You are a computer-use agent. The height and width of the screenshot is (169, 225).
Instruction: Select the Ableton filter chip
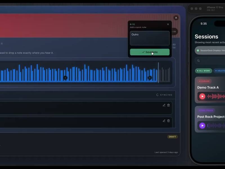pos(220,71)
